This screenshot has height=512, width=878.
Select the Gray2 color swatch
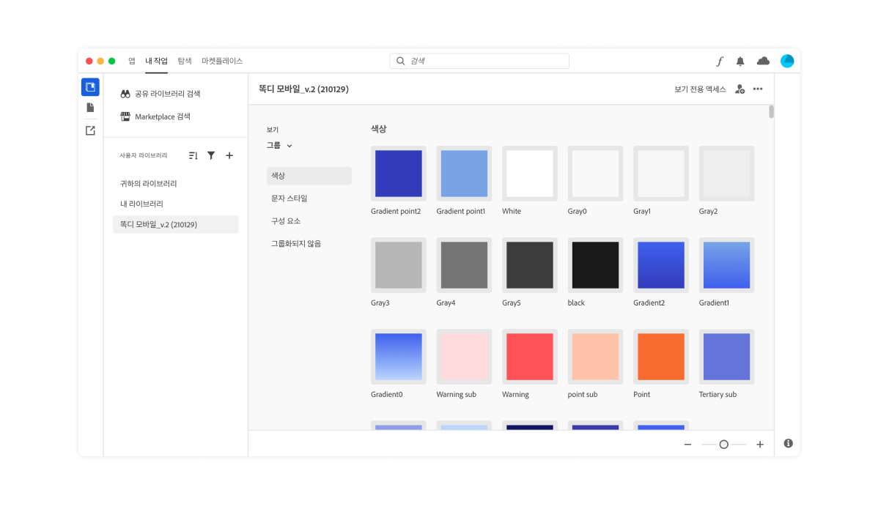tap(726, 174)
